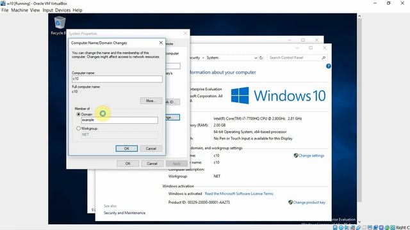Click the VirtualBox shared folders status icon
The width and height of the screenshot is (410, 230).
(x=364, y=227)
